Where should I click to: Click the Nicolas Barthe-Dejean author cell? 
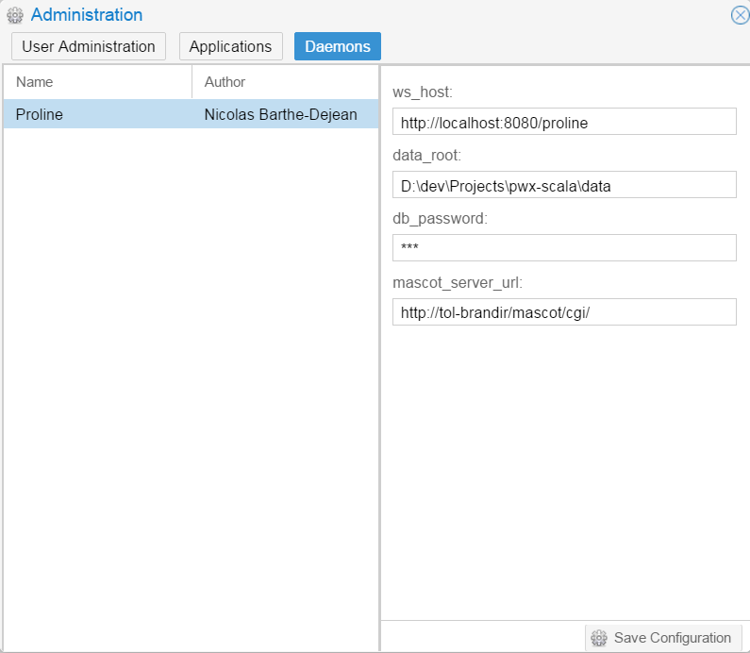[x=280, y=114]
